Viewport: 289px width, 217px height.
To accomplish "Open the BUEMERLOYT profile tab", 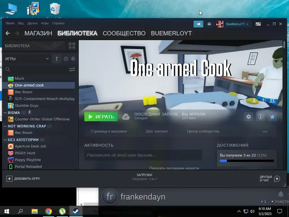I will (x=171, y=33).
